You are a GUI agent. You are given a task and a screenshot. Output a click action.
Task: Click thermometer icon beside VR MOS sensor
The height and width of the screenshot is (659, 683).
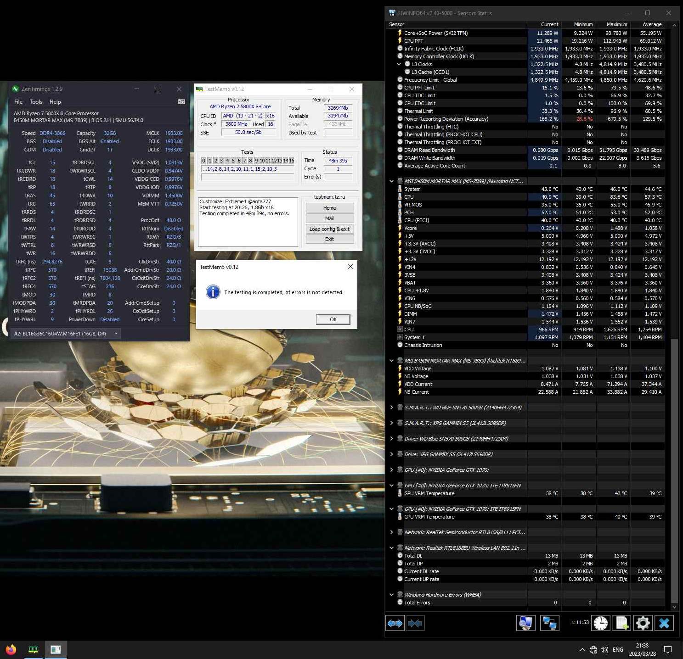[400, 205]
